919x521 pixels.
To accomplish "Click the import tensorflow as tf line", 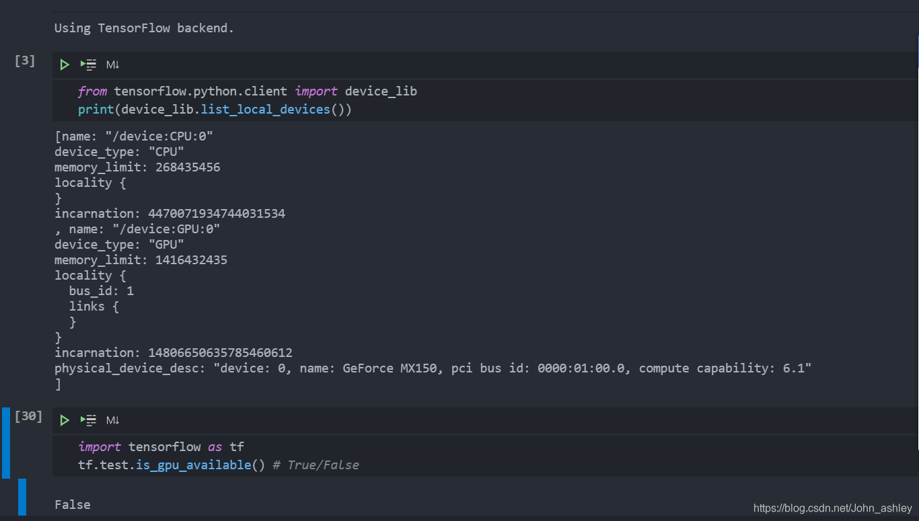I will [161, 446].
